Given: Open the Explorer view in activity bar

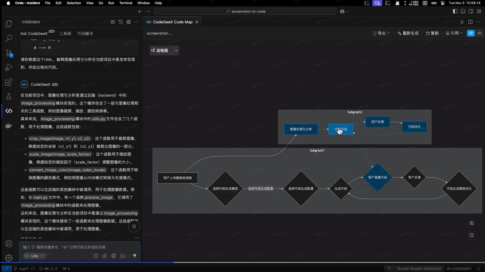Looking at the screenshot, I should click(9, 24).
